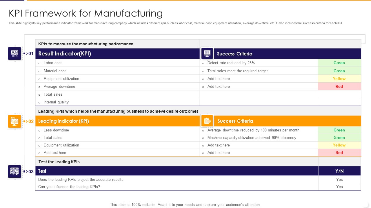The height and width of the screenshot is (208, 371).
Task: Click the Yellow status cell in the Result Indicator table
Action: [339, 79]
